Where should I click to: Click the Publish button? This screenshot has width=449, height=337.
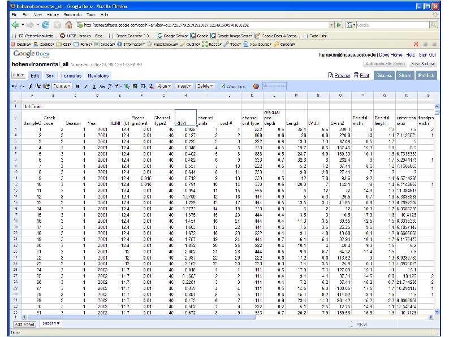[426, 75]
